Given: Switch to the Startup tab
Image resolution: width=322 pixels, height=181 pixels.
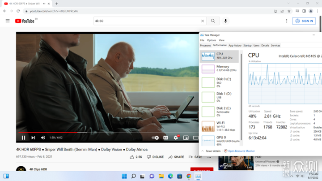Looking at the screenshot, I should 247,45.
